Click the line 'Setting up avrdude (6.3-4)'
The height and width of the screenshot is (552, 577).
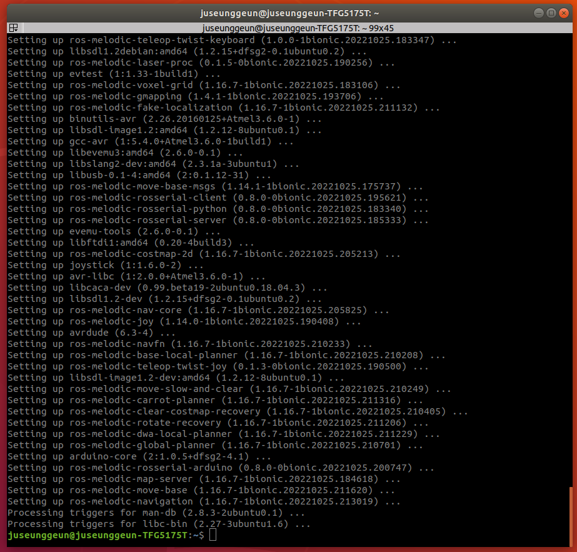click(x=91, y=333)
